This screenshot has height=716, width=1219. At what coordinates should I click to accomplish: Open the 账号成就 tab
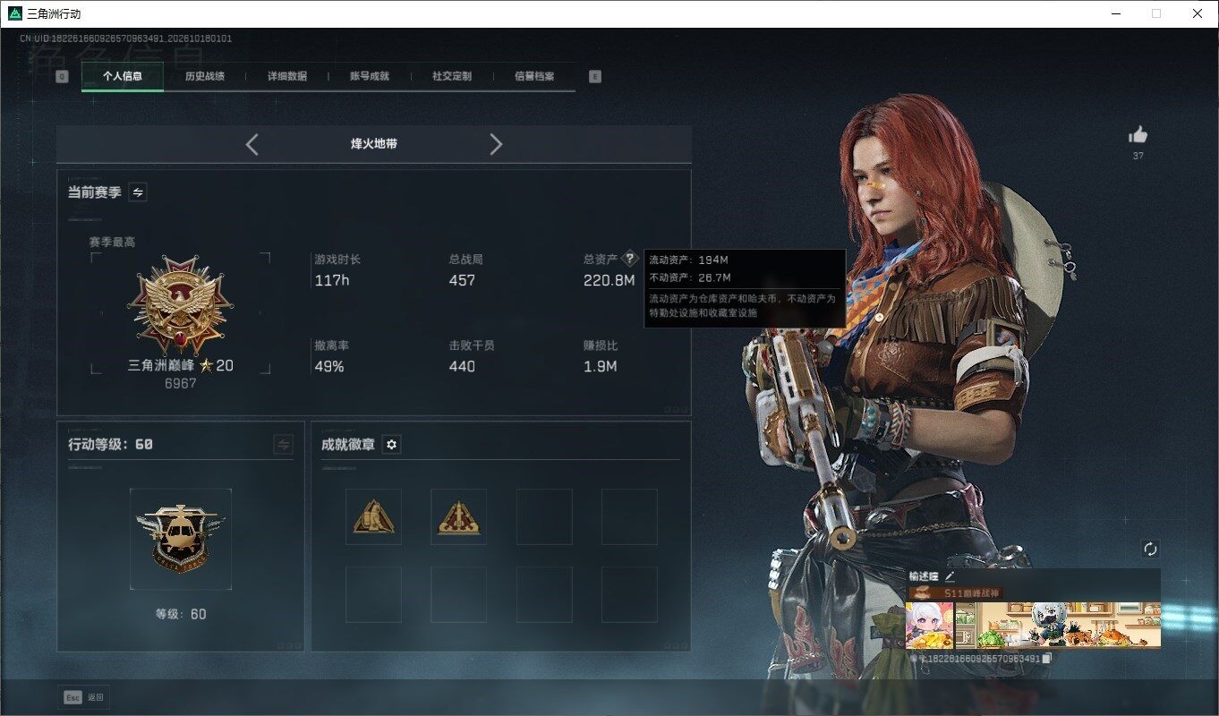click(370, 76)
